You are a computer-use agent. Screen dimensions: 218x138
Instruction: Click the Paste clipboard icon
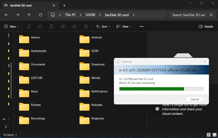[x=52, y=26]
